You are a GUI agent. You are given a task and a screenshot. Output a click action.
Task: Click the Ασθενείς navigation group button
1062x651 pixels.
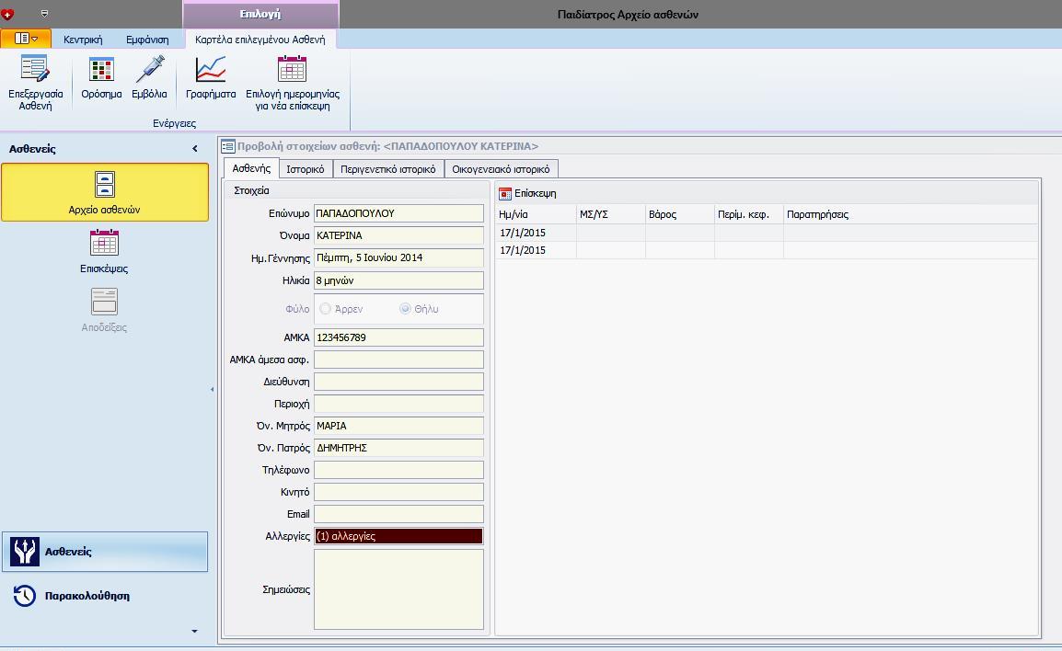pos(104,552)
